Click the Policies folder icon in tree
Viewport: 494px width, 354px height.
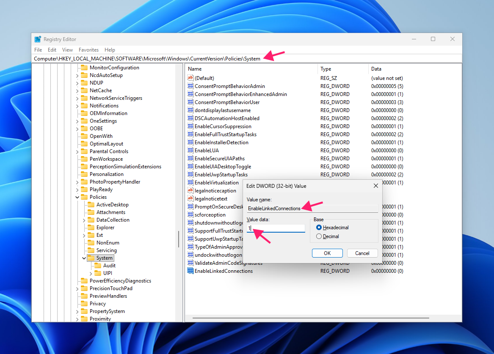[x=84, y=197]
